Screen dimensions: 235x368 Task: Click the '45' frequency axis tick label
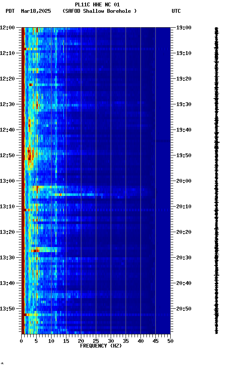[x=155, y=342]
